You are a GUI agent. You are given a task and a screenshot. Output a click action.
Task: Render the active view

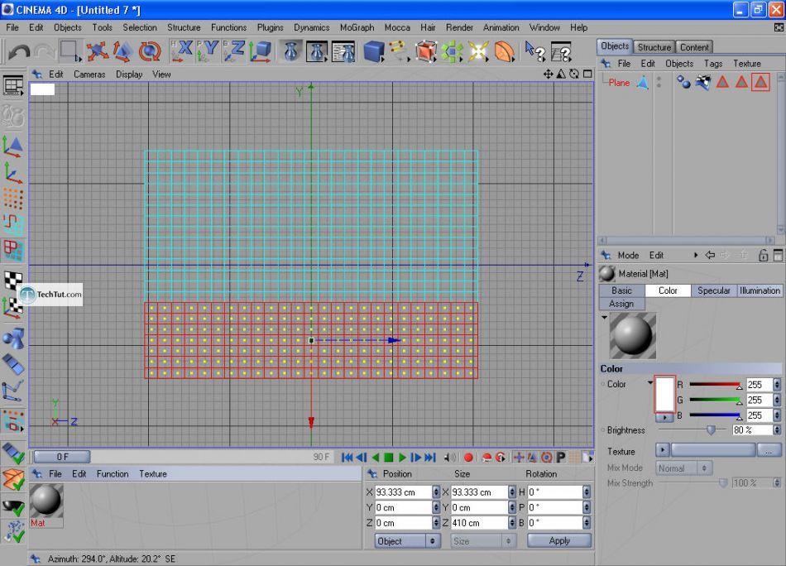291,51
